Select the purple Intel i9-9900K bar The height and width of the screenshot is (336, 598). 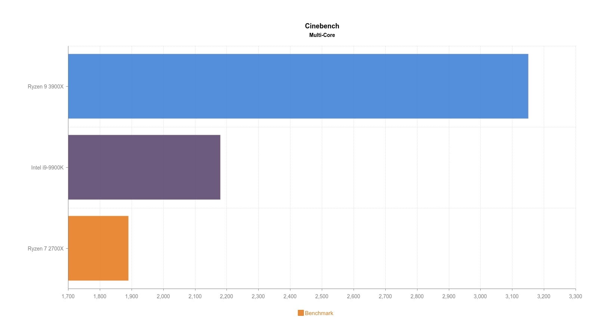pyautogui.click(x=144, y=167)
